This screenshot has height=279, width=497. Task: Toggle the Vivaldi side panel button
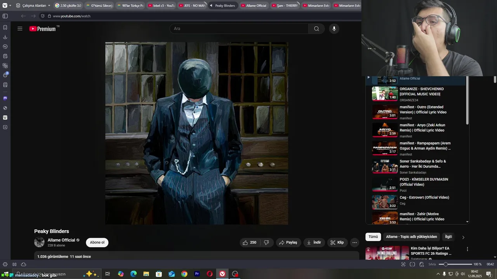5,16
